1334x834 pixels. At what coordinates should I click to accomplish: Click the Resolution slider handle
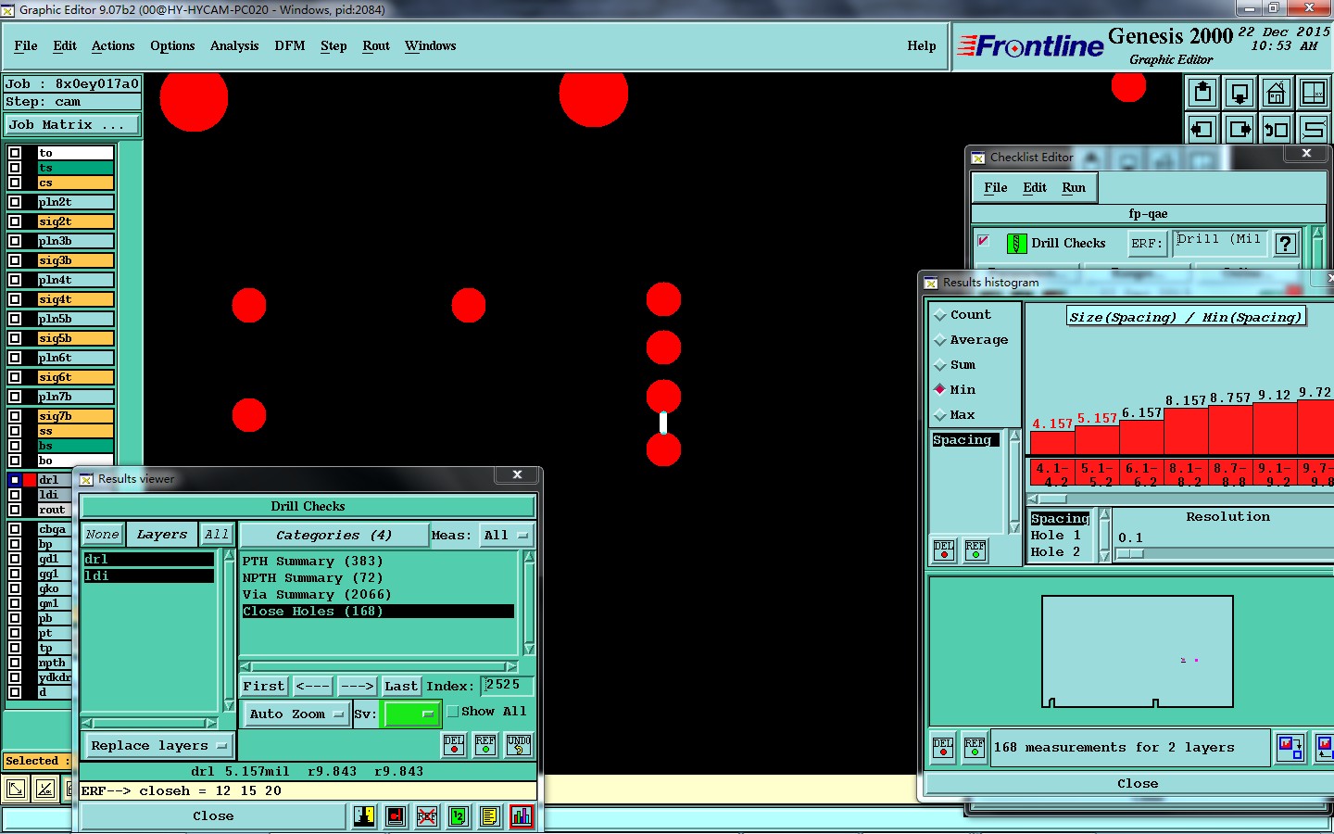tap(1129, 553)
